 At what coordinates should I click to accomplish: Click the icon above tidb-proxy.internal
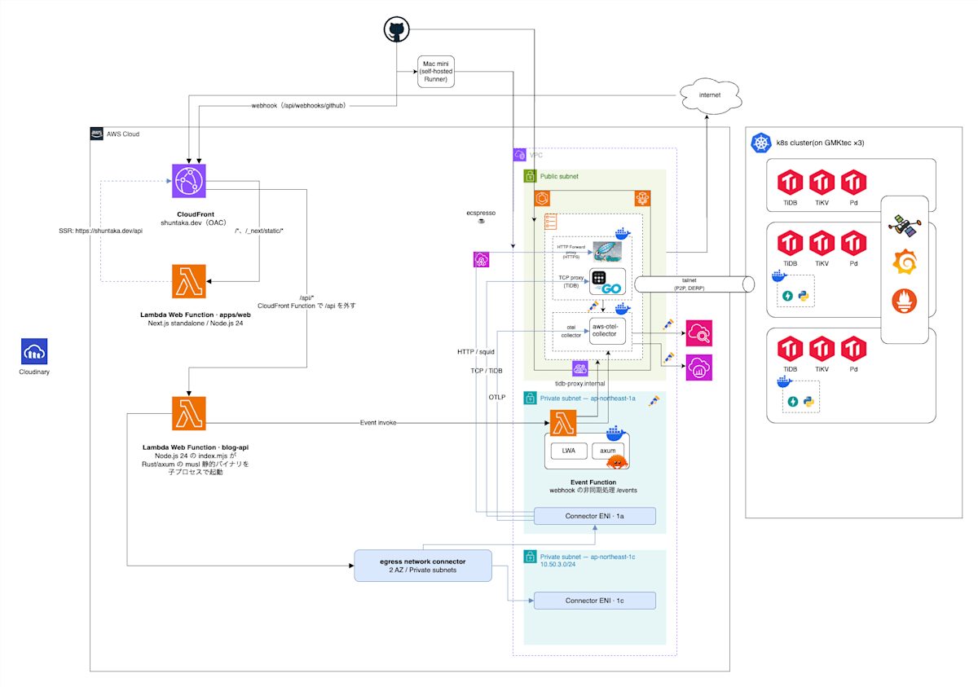tap(579, 369)
